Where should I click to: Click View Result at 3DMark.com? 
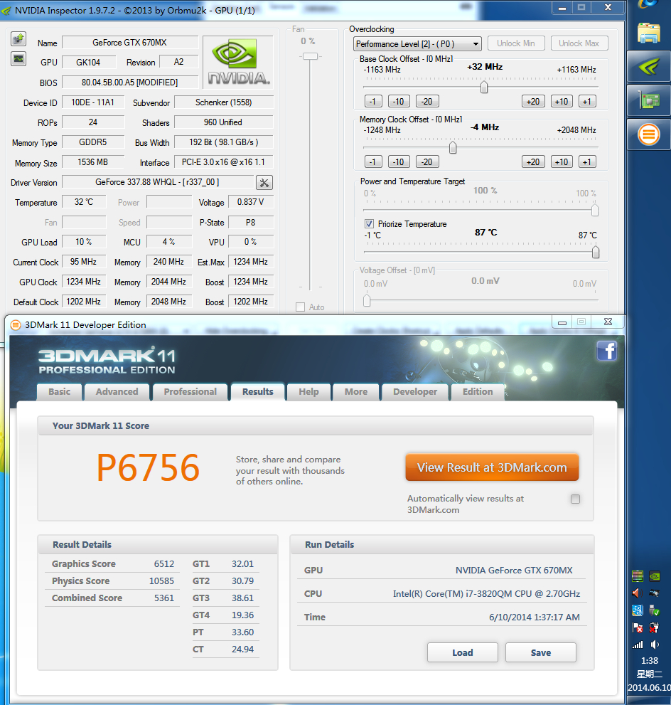pyautogui.click(x=492, y=467)
